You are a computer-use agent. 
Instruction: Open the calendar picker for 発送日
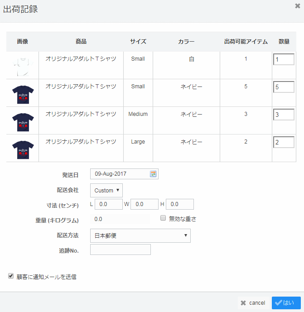point(153,174)
